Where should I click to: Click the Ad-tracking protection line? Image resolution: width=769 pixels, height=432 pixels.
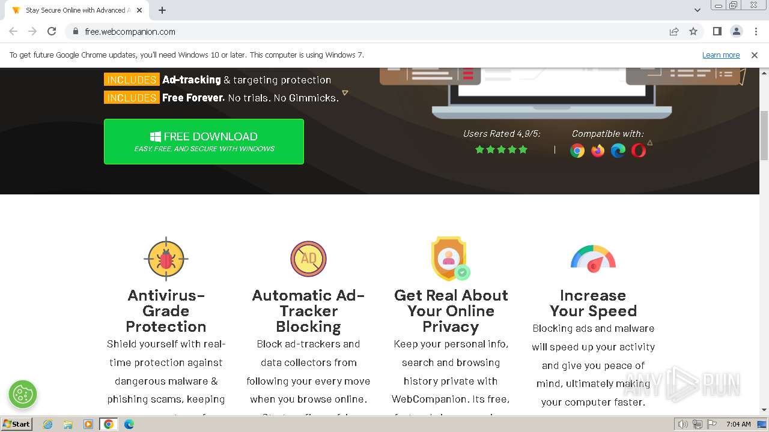tap(217, 80)
